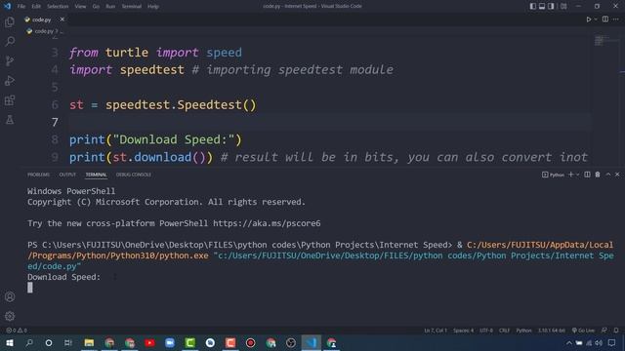
Task: Toggle bottom panel layout button
Action: point(542,6)
